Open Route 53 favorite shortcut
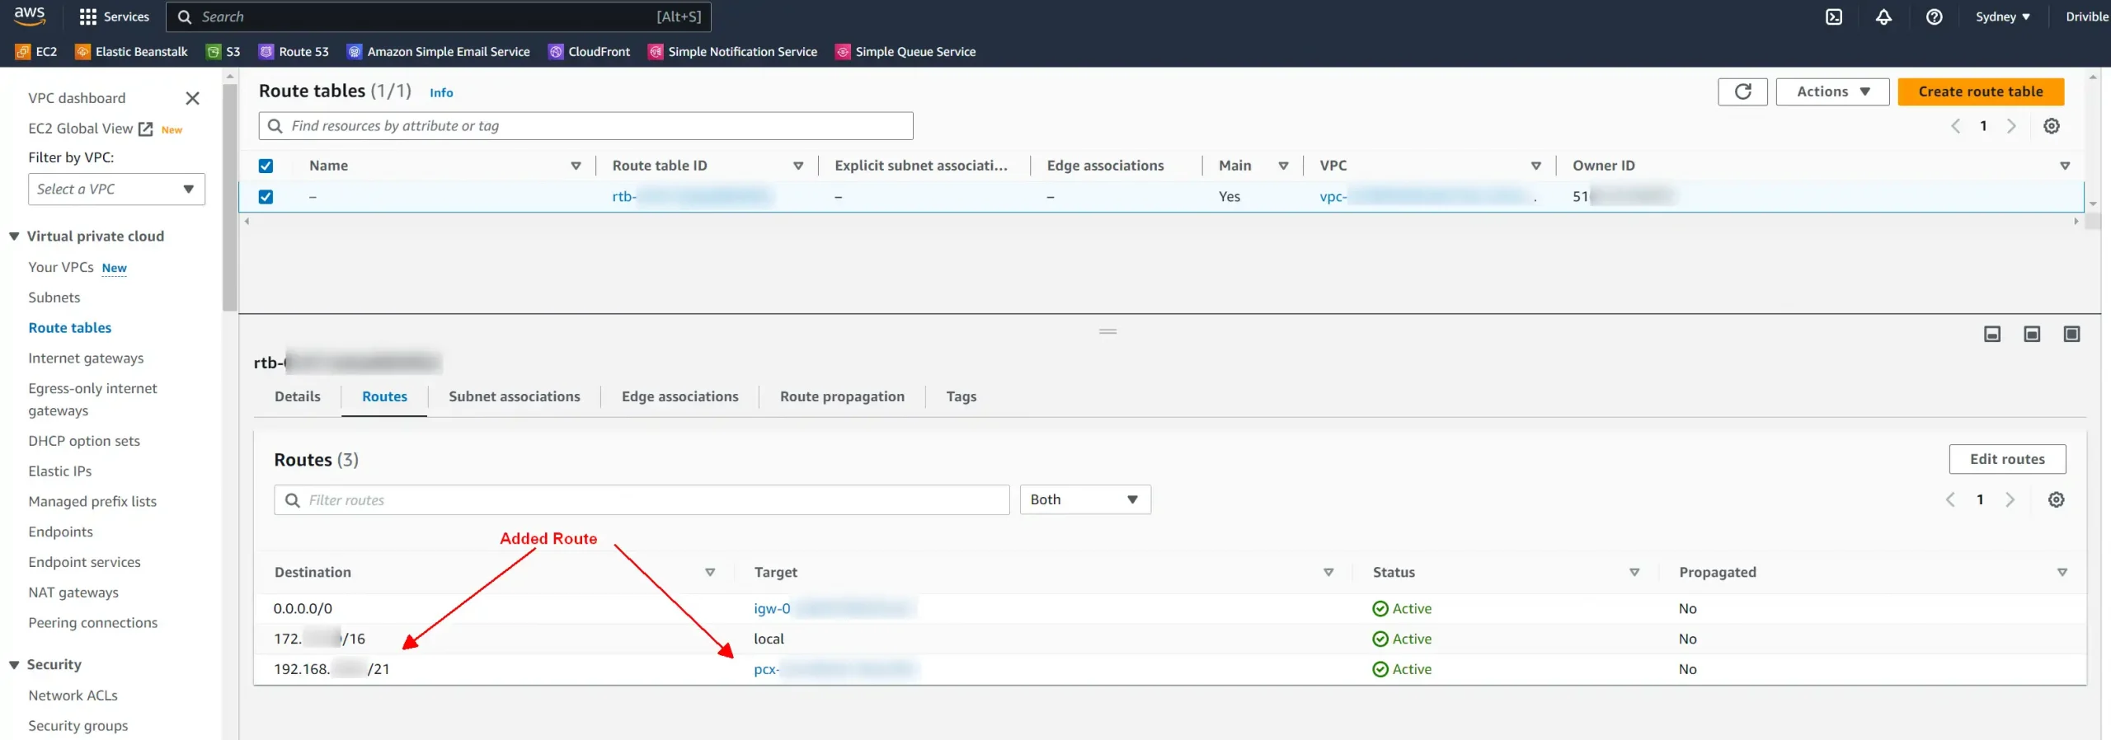Screen dimensions: 2111x740 point(294,51)
